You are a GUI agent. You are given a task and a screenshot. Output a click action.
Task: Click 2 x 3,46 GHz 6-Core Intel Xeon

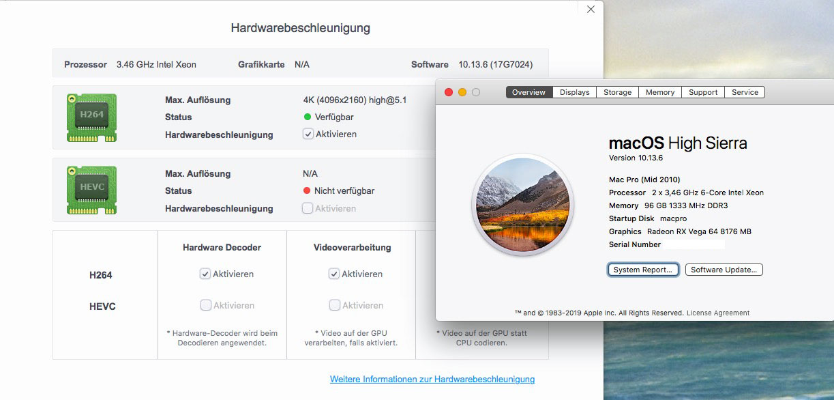pyautogui.click(x=705, y=192)
